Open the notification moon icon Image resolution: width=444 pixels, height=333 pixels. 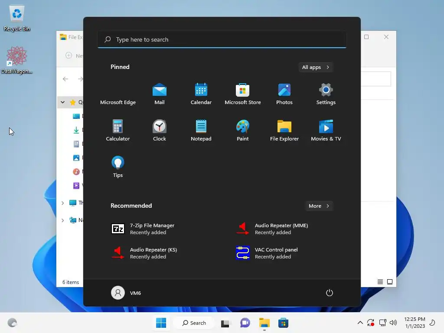tap(432, 323)
